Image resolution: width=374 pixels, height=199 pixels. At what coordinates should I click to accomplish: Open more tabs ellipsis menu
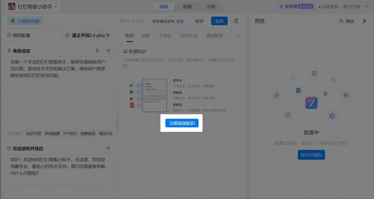click(239, 35)
